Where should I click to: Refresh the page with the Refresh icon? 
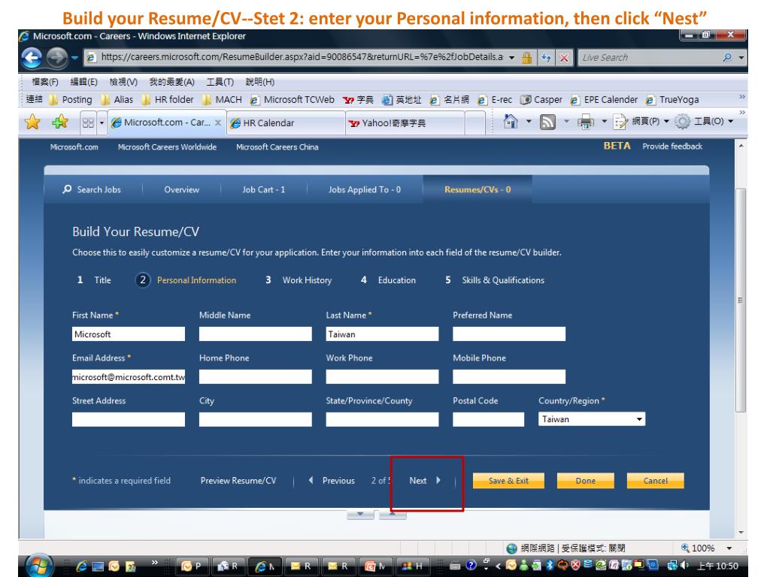[x=546, y=57]
